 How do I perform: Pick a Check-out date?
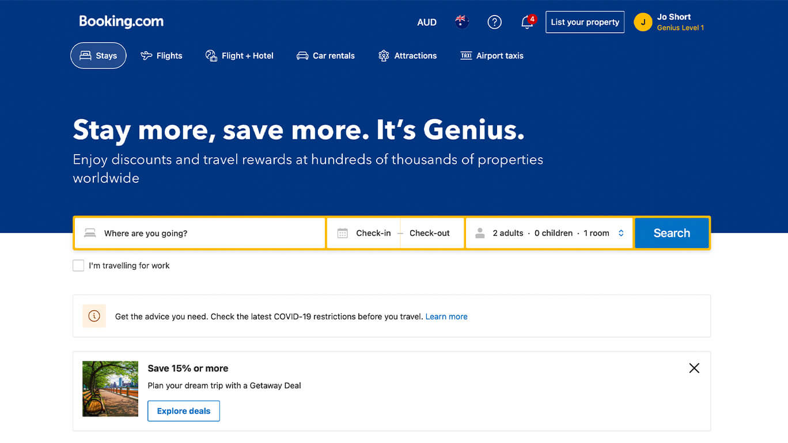click(x=430, y=233)
